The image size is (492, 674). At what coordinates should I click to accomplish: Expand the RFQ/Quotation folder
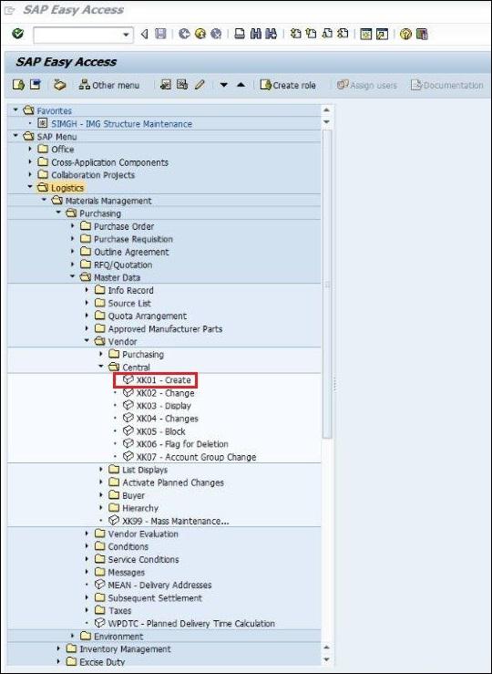[x=73, y=264]
